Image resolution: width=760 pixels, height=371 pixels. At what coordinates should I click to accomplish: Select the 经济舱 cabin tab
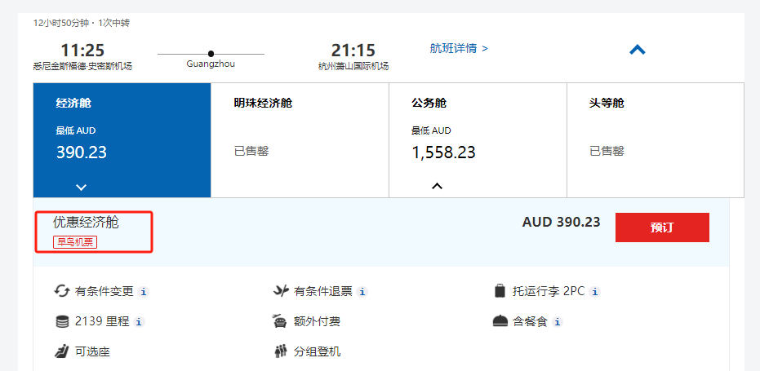click(x=122, y=139)
